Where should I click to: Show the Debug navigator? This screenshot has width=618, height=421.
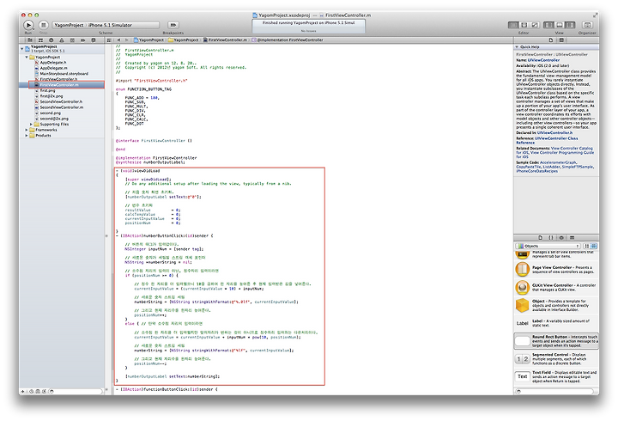tap(72, 40)
